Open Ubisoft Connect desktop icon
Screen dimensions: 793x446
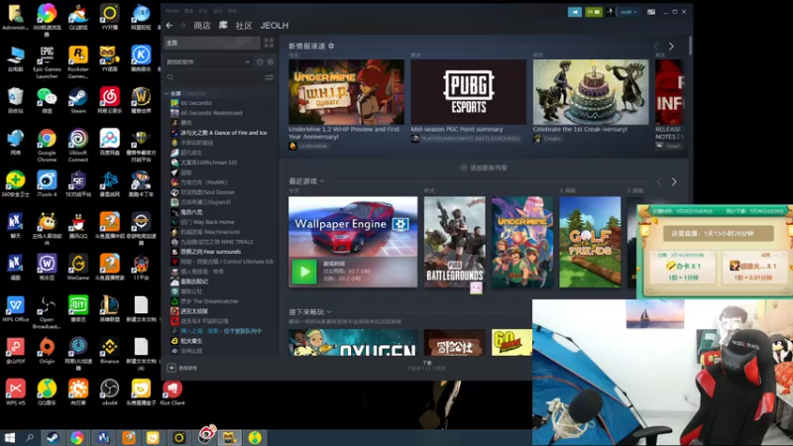[78, 146]
